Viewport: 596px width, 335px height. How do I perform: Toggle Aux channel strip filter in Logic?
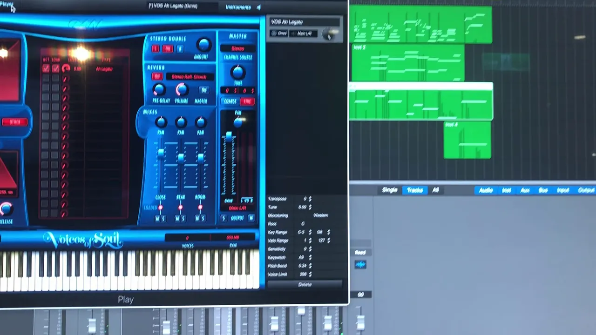[x=525, y=190]
